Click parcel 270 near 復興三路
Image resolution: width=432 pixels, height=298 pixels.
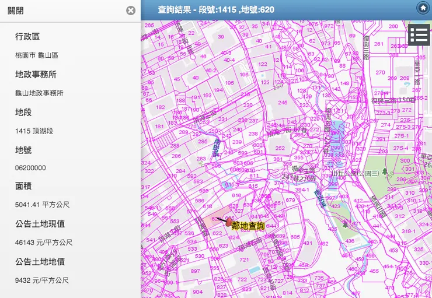click(x=380, y=73)
